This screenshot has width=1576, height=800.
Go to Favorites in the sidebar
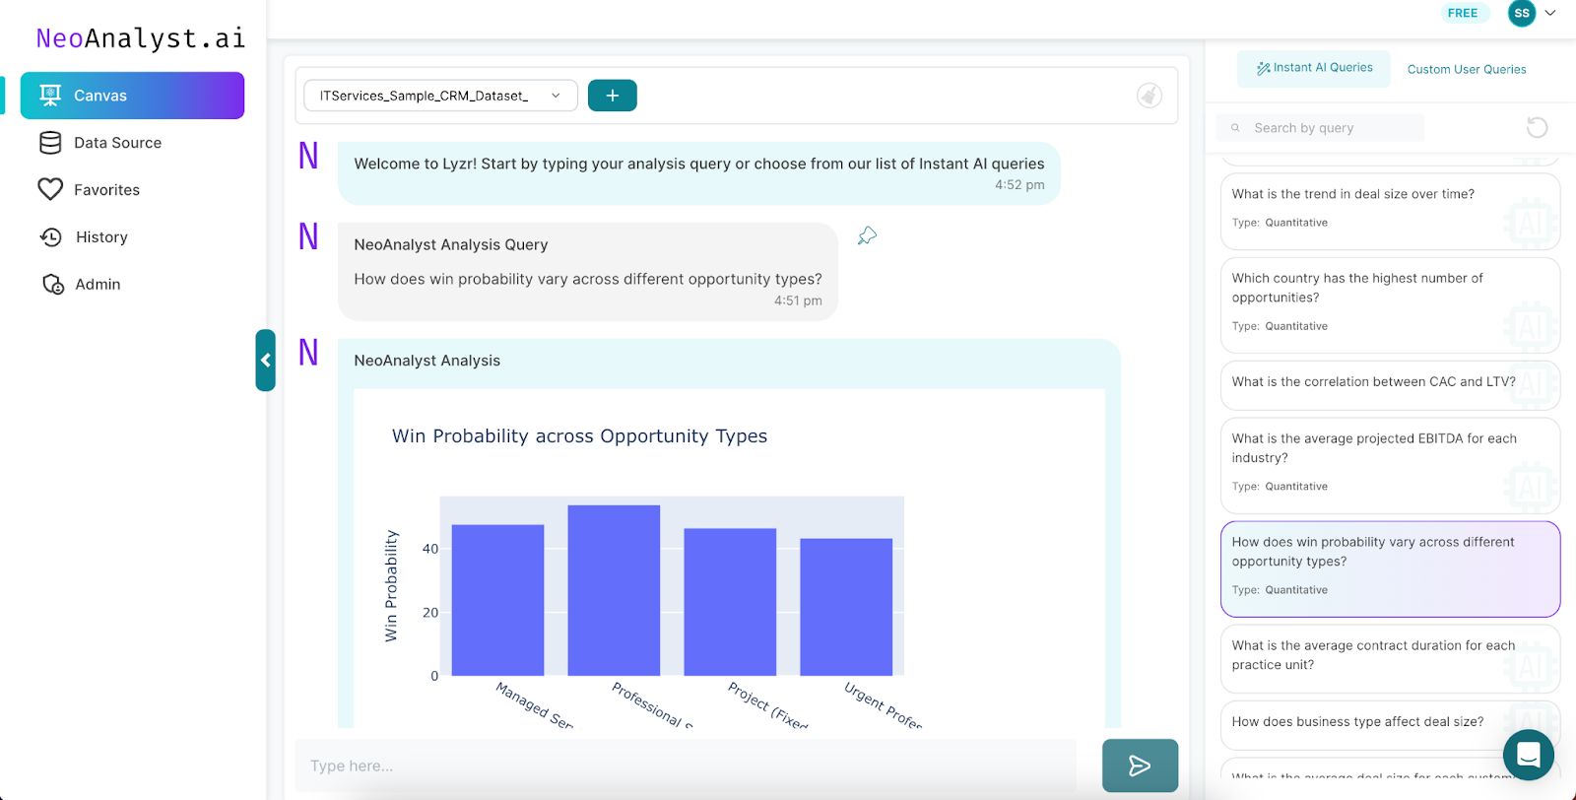[x=106, y=190]
